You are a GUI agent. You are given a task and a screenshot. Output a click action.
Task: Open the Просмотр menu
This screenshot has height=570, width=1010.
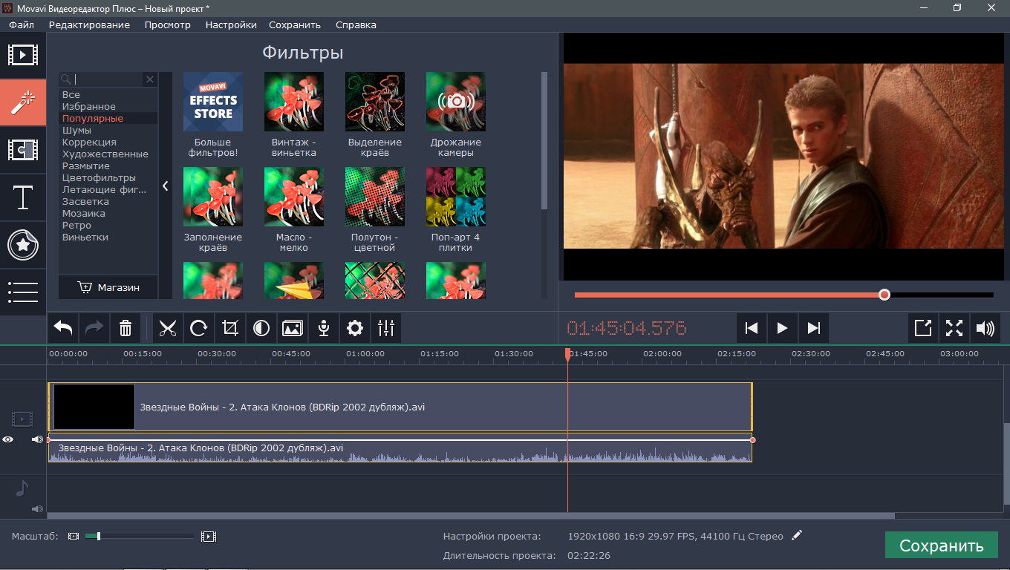168,24
